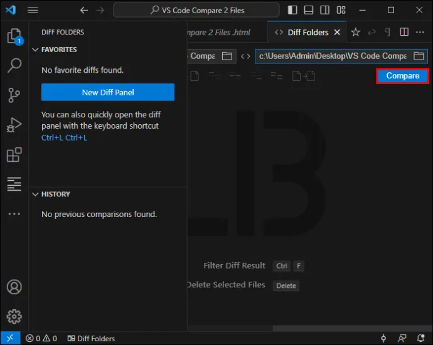Open notifications bell in status bar
The height and width of the screenshot is (345, 433).
click(x=420, y=338)
